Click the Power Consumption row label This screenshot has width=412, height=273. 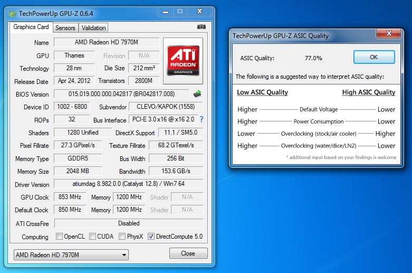point(319,121)
